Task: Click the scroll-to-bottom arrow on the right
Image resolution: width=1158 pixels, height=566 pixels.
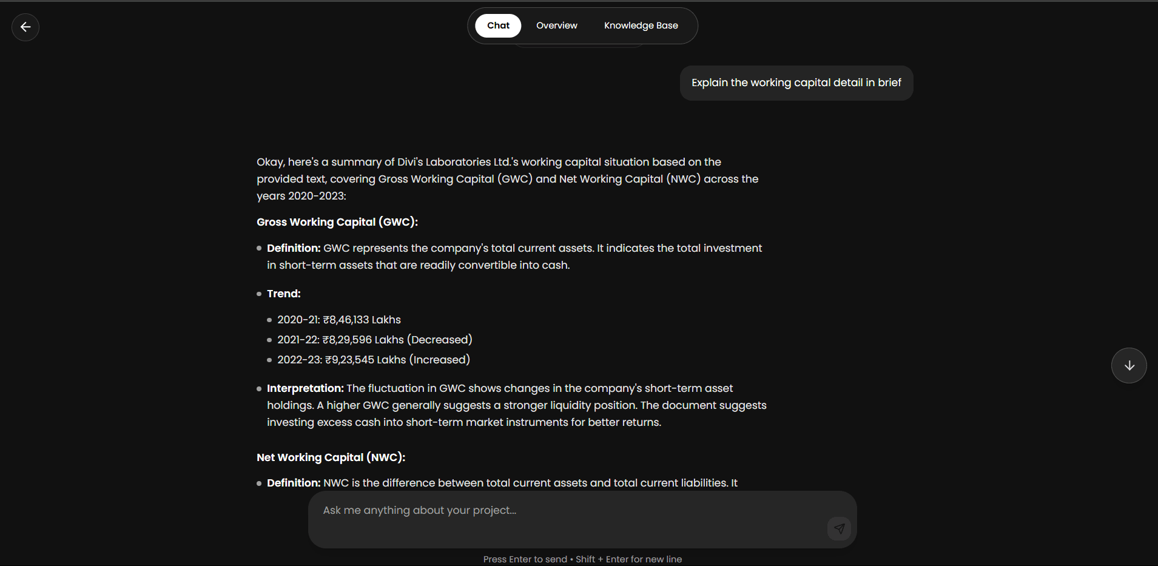Action: tap(1129, 365)
